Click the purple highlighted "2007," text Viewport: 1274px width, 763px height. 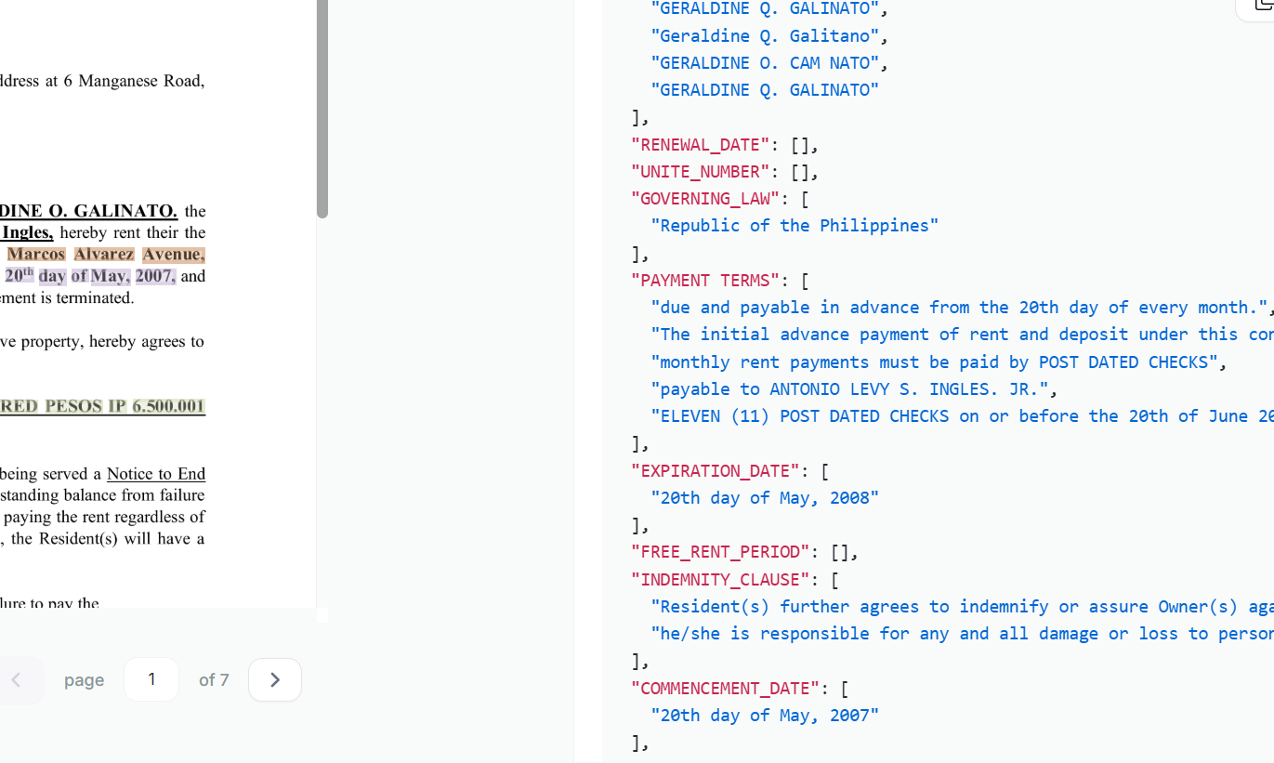coord(155,276)
